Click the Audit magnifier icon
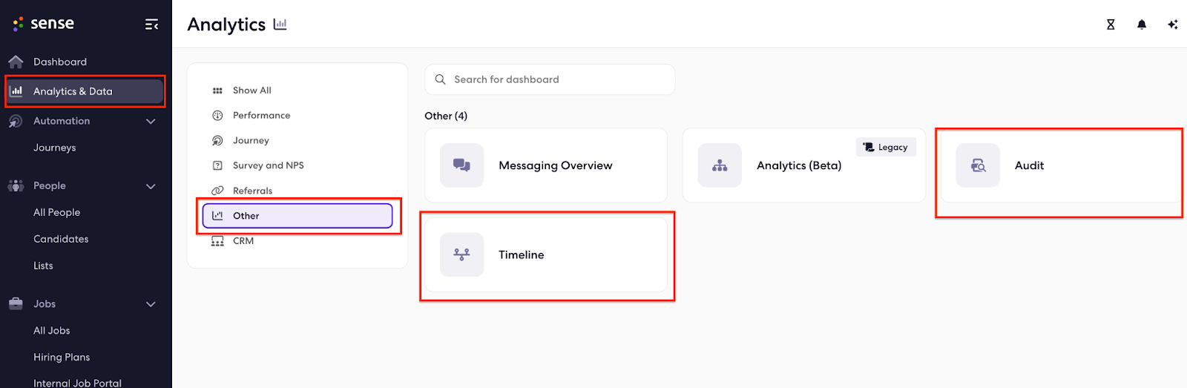This screenshot has height=388, width=1187. [x=978, y=165]
